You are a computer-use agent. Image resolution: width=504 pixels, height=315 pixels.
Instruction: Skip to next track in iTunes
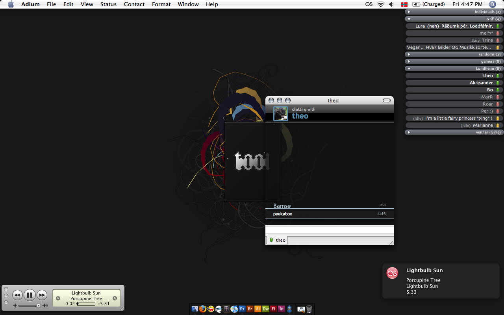[x=42, y=295]
